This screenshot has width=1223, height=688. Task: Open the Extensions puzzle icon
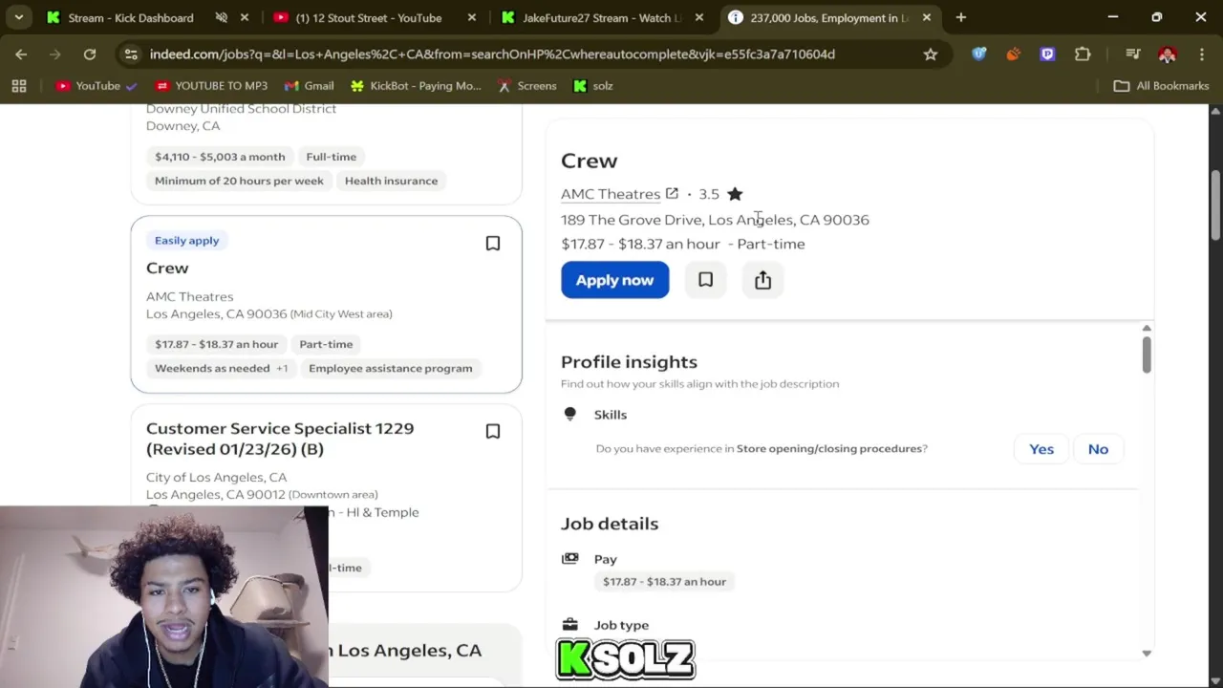[1083, 54]
